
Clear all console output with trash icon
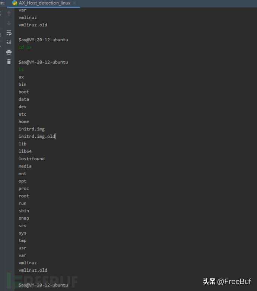(9, 62)
